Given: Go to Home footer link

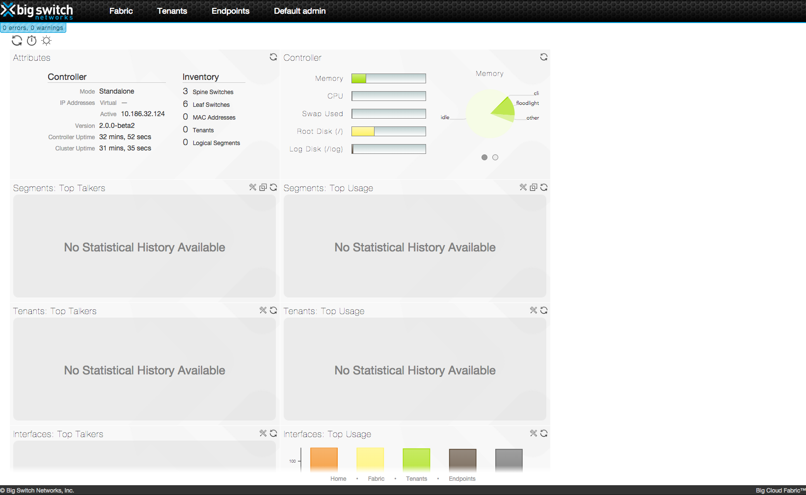Looking at the screenshot, I should tap(338, 479).
